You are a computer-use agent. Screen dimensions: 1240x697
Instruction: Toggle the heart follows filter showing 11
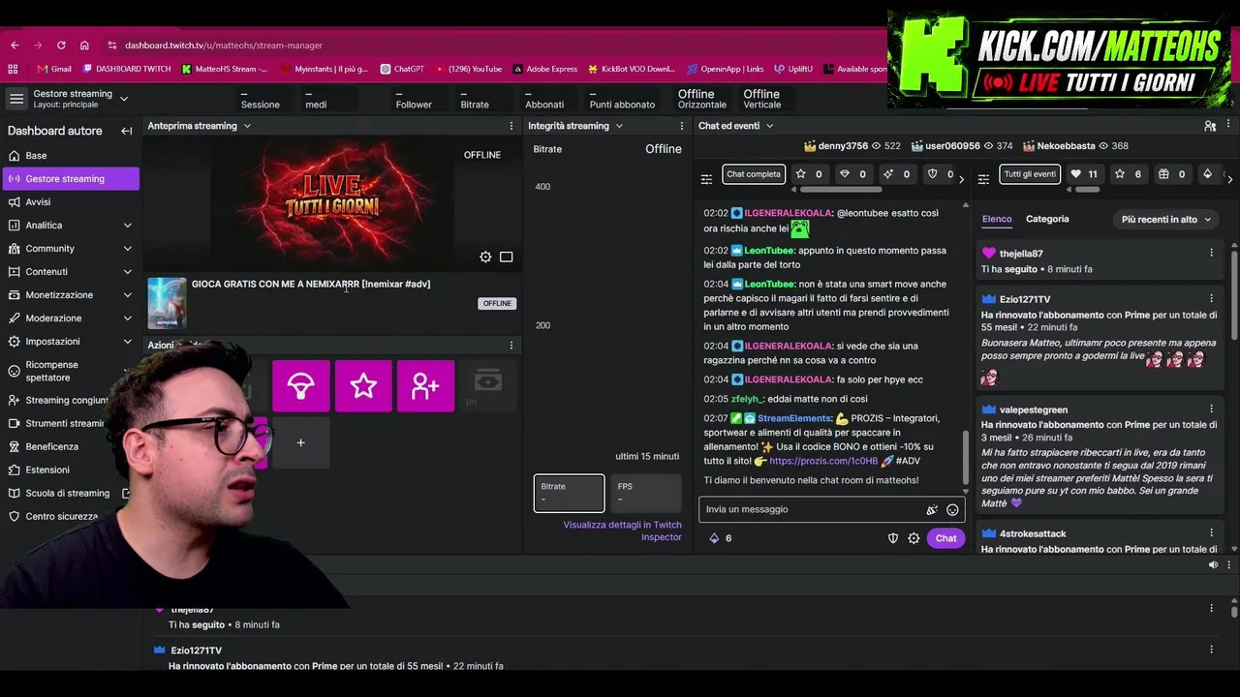tap(1084, 174)
